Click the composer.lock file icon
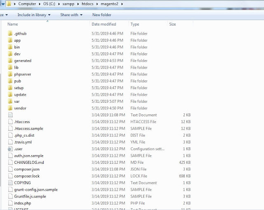 point(10,176)
